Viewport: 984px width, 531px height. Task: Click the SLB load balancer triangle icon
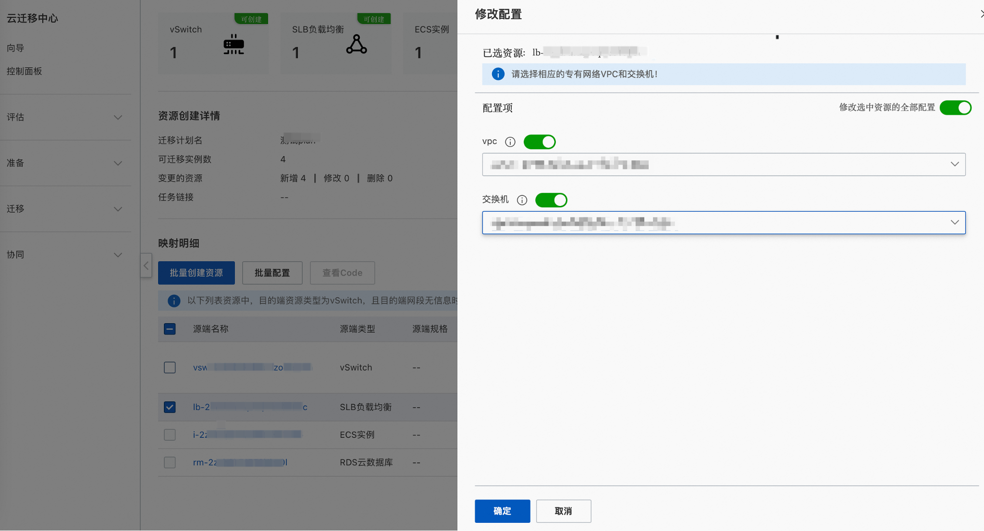tap(357, 44)
